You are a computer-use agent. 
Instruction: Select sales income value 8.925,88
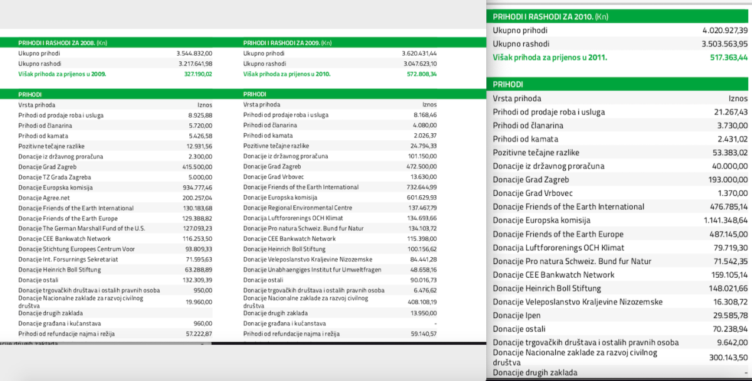(x=201, y=115)
